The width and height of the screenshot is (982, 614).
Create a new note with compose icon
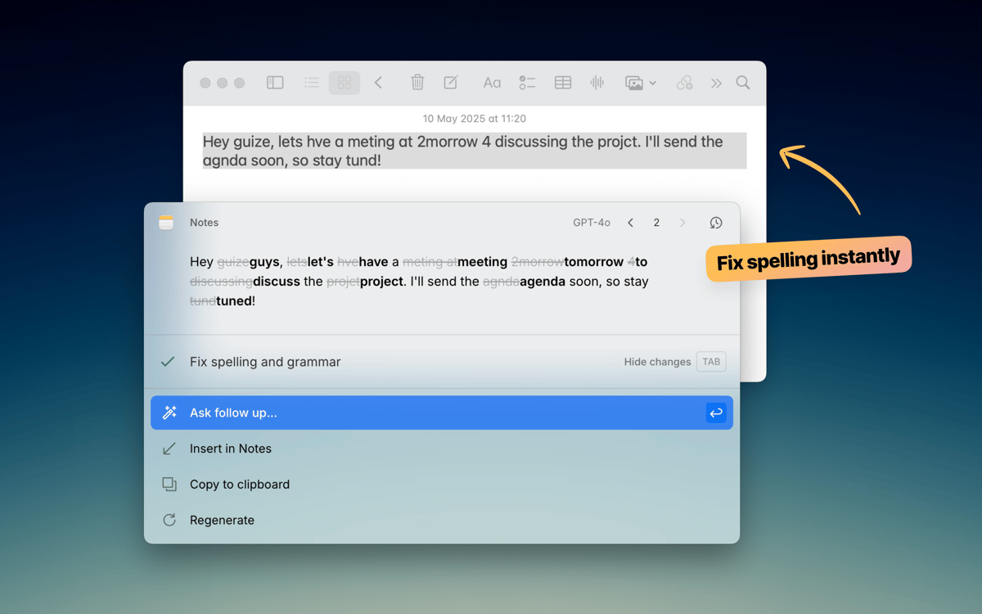[451, 83]
